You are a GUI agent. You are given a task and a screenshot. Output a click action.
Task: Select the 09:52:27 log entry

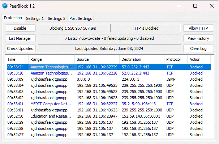(109, 135)
